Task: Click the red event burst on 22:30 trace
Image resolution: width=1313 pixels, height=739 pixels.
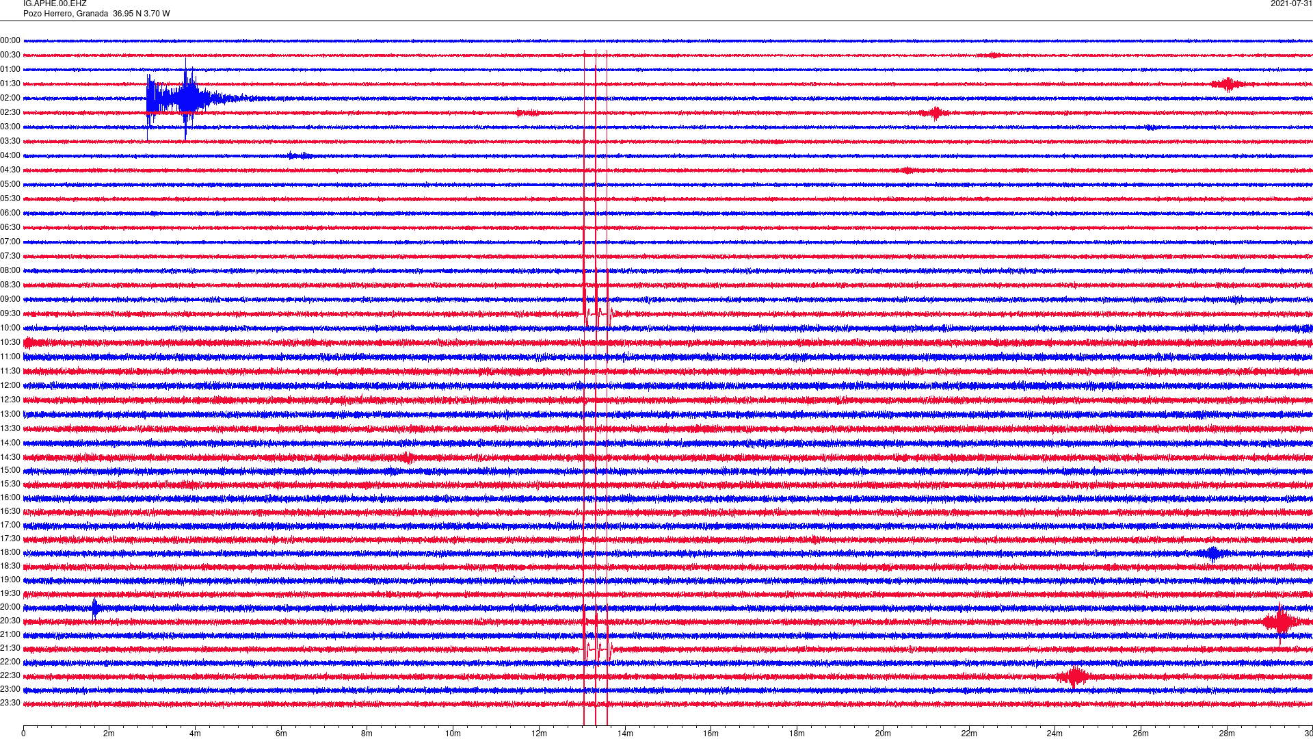Action: click(1074, 677)
